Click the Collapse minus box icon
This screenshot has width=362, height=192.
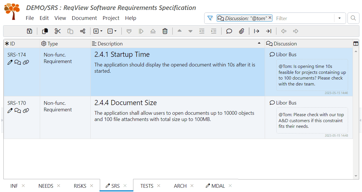[x=110, y=31]
